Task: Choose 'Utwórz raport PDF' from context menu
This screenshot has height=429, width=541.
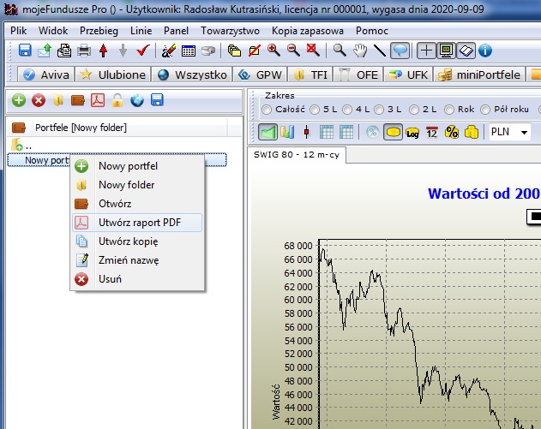Action: click(138, 223)
